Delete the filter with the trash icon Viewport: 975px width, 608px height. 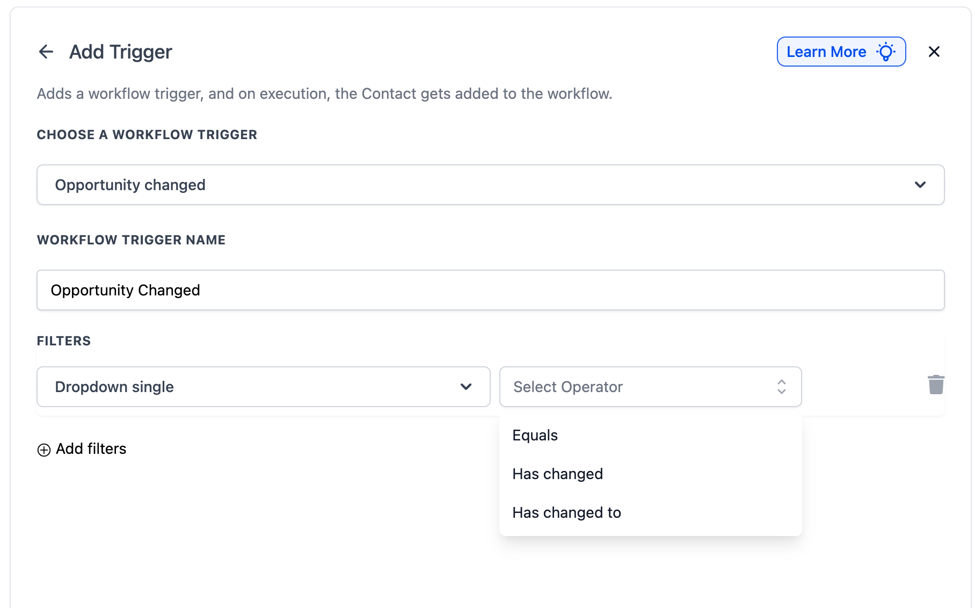tap(936, 385)
